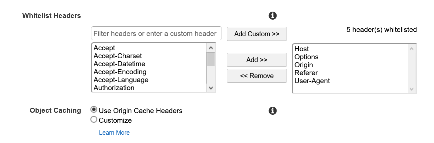Focus the filter headers input field

(x=156, y=34)
